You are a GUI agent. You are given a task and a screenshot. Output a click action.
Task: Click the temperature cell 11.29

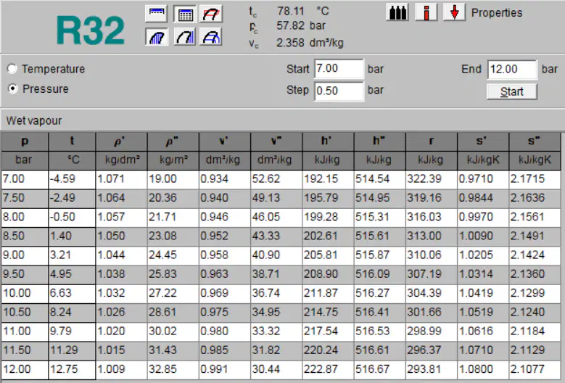pyautogui.click(x=72, y=350)
